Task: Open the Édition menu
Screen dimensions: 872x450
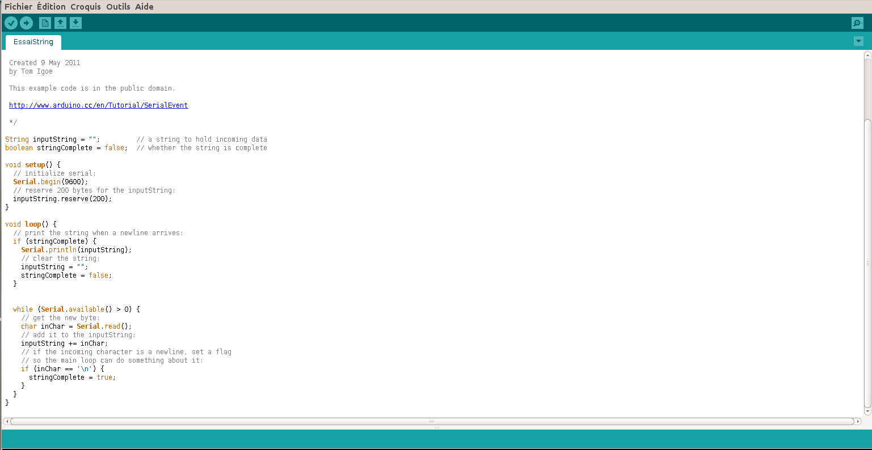Action: pos(51,7)
